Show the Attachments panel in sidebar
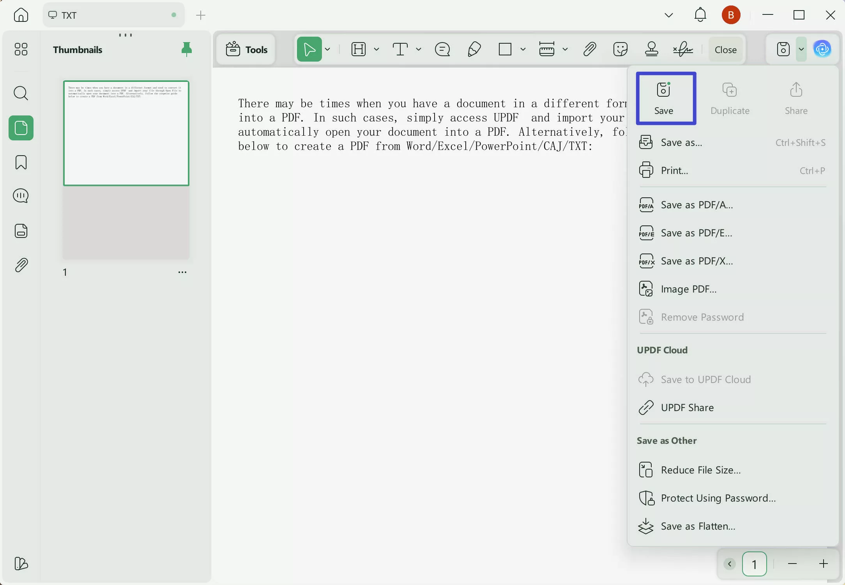Viewport: 845px width, 585px height. pos(21,265)
